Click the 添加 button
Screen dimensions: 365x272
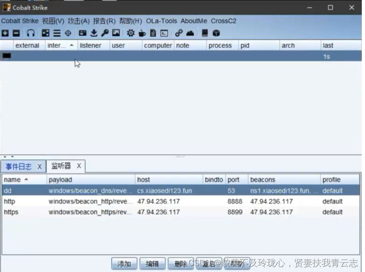(124, 264)
